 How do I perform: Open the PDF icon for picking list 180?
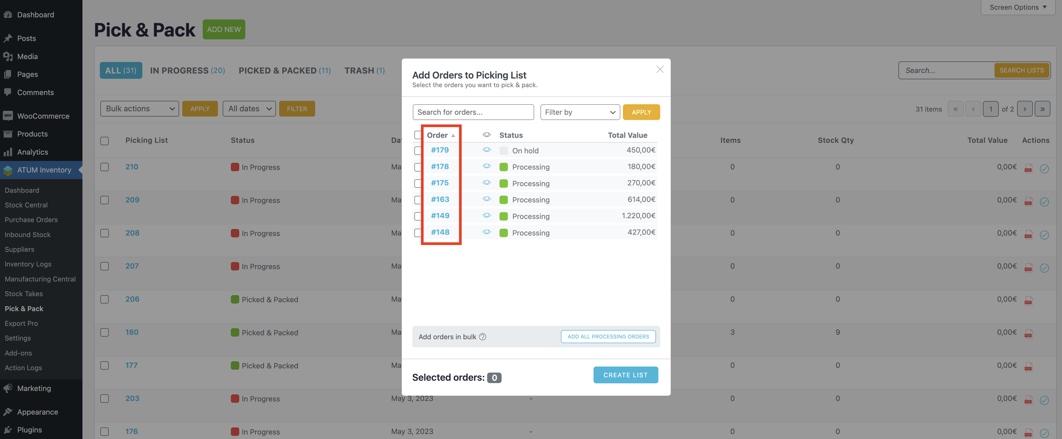click(1028, 334)
